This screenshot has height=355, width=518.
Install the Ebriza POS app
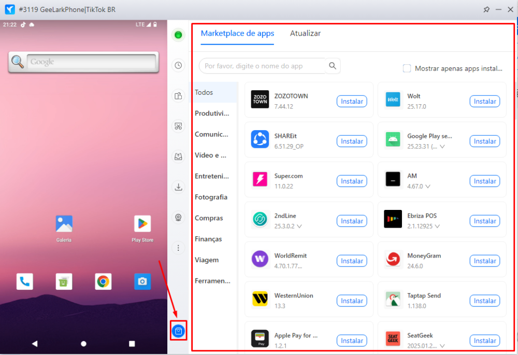[485, 221]
